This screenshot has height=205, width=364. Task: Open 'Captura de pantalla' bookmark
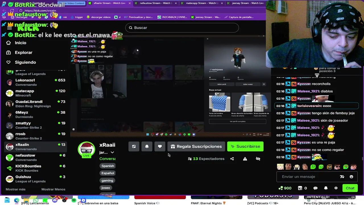[x=238, y=17]
